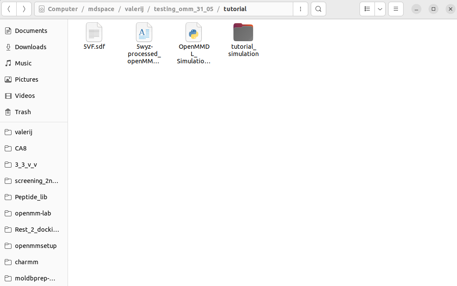This screenshot has width=457, height=286.
Task: Click the CA8 bookmark folder icon
Action: [x=8, y=148]
